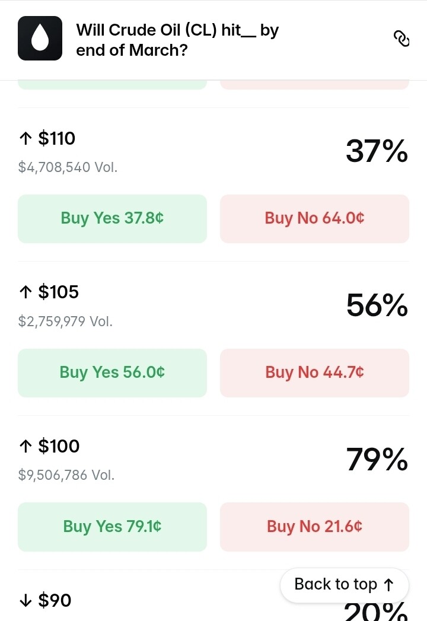Buy No at 64.0¢ for $110
427x621 pixels.
tap(314, 218)
